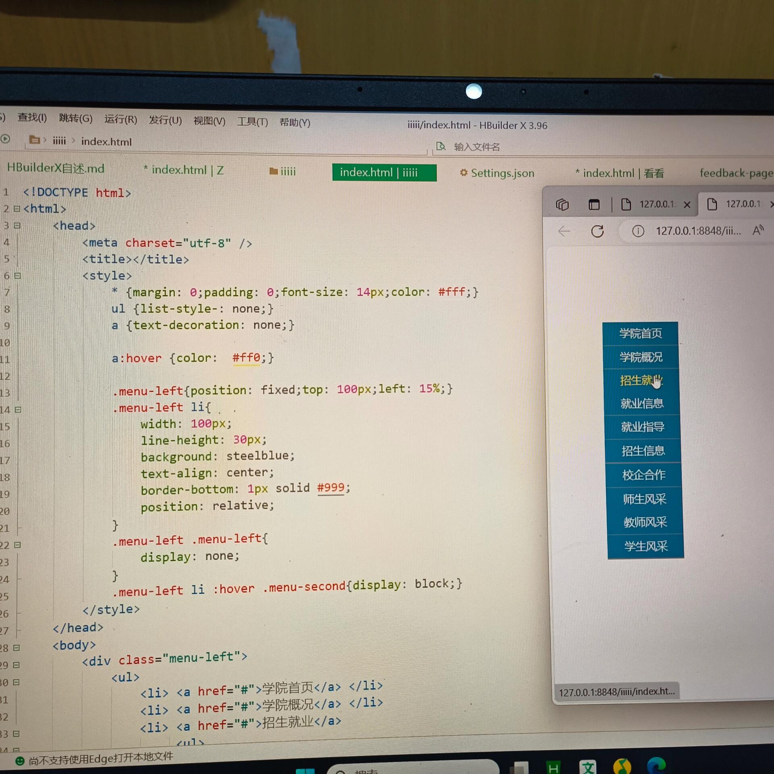Collapse the <head> fold marker at line 3
The image size is (774, 774).
(x=17, y=225)
